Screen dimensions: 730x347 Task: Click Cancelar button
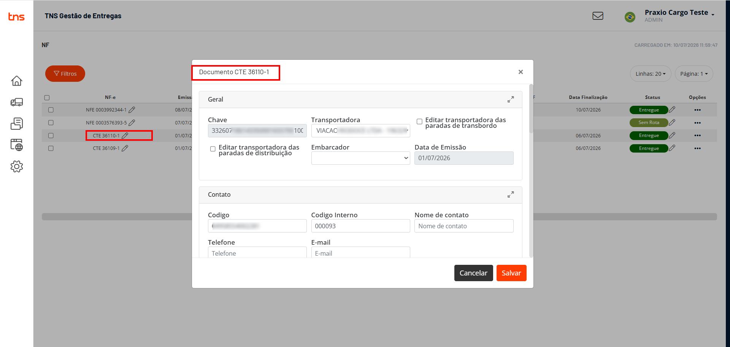coord(473,273)
